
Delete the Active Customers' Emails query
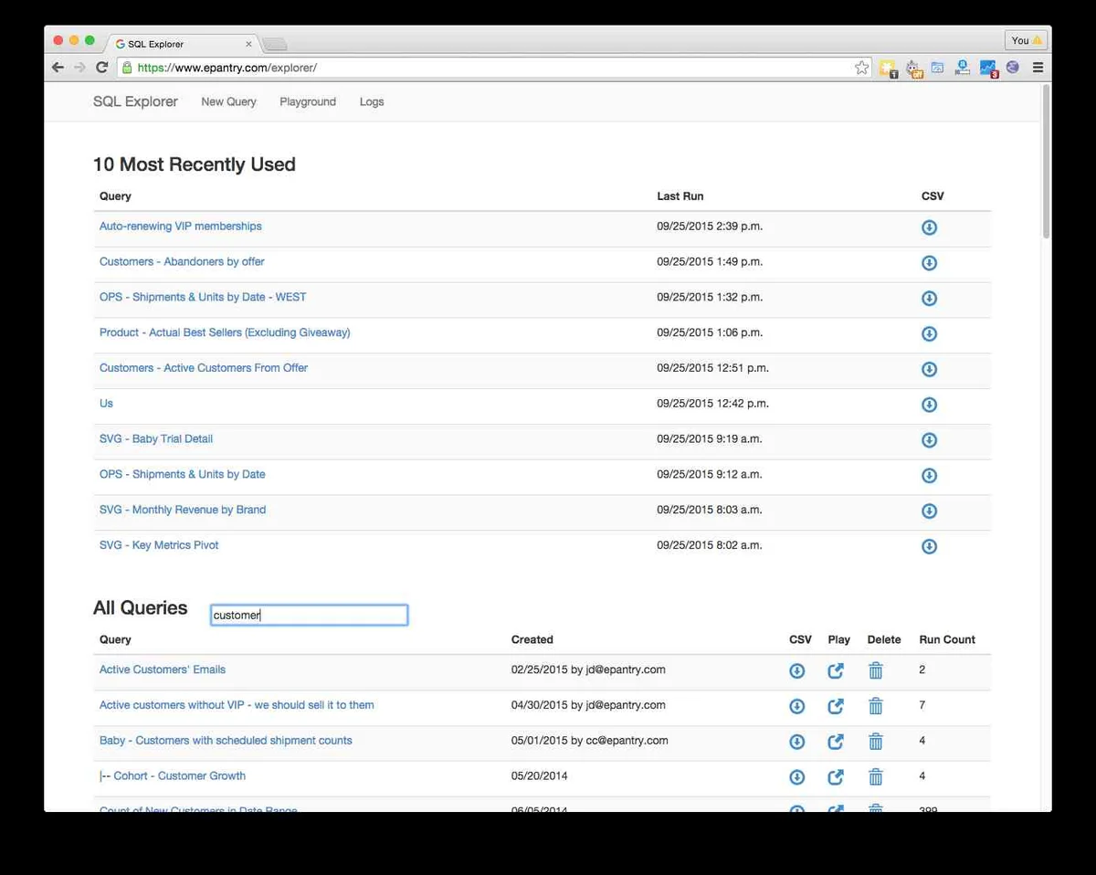coord(875,670)
